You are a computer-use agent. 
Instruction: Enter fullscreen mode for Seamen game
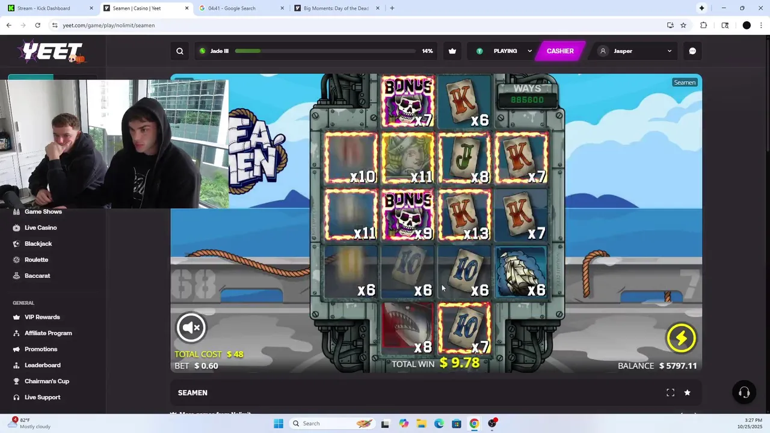pos(670,393)
